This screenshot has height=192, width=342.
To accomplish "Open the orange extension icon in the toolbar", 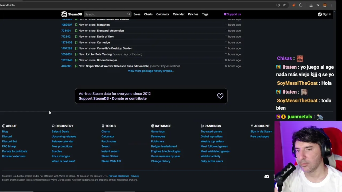I will coord(294,5).
